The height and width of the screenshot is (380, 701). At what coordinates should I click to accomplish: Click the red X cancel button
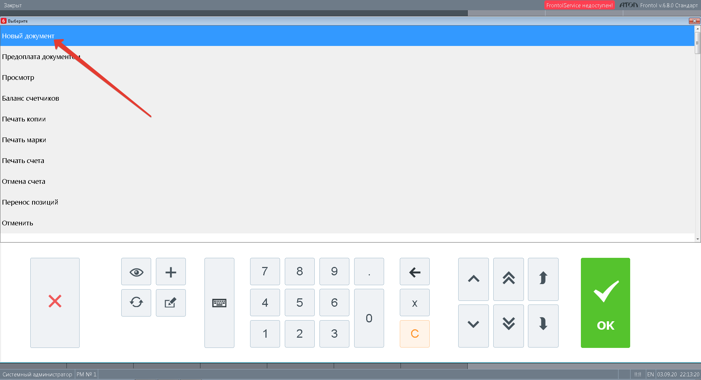click(55, 303)
